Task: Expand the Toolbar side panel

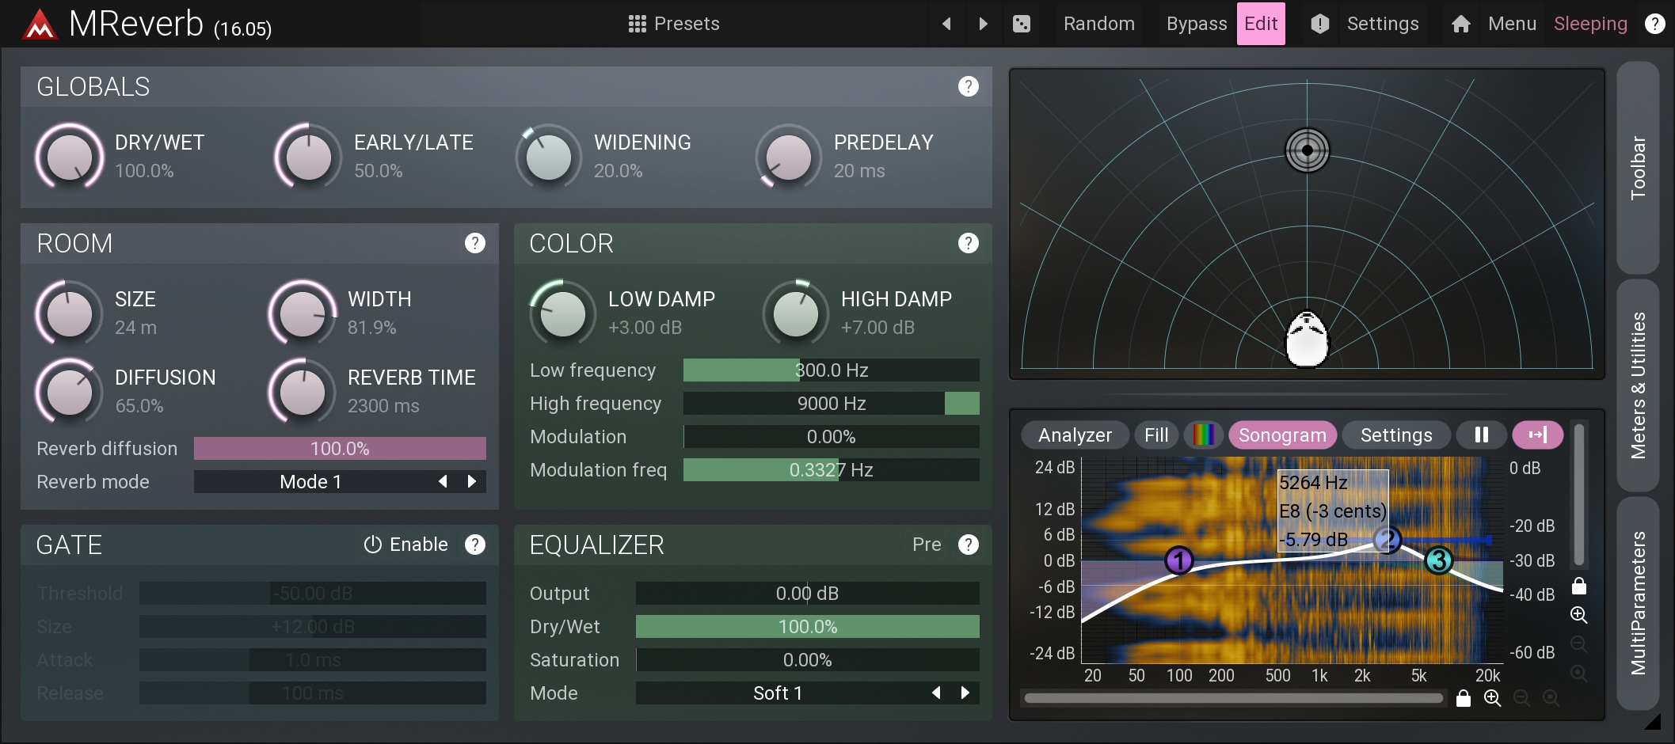Action: click(x=1638, y=168)
